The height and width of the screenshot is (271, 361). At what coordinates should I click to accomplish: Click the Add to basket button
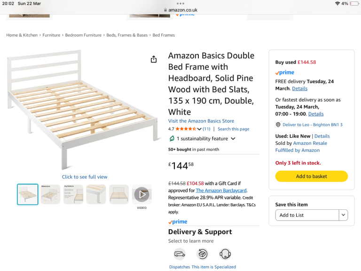click(x=311, y=176)
